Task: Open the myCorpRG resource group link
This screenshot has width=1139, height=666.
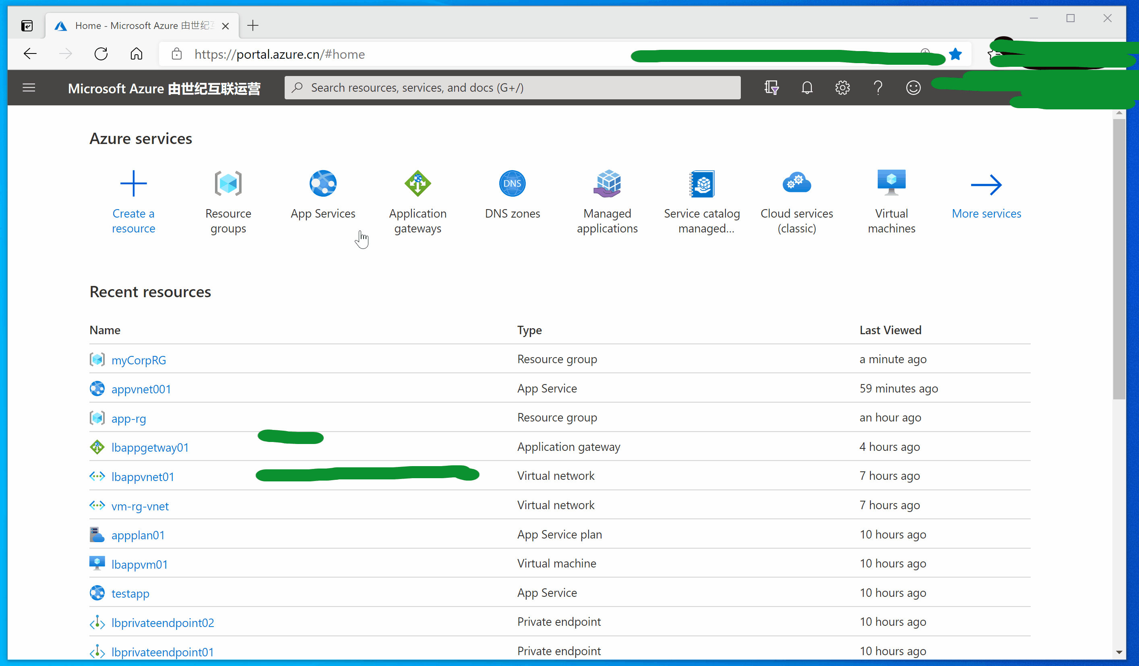Action: click(138, 360)
